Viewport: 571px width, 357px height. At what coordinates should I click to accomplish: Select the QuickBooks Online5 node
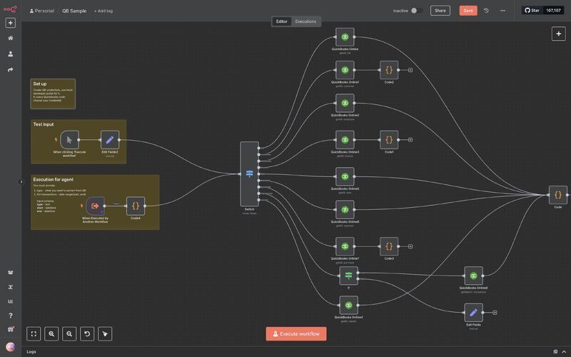(x=345, y=176)
